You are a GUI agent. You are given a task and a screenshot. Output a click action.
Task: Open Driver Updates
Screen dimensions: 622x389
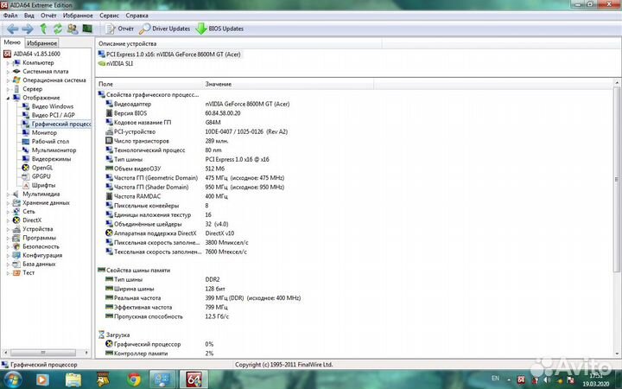point(164,29)
